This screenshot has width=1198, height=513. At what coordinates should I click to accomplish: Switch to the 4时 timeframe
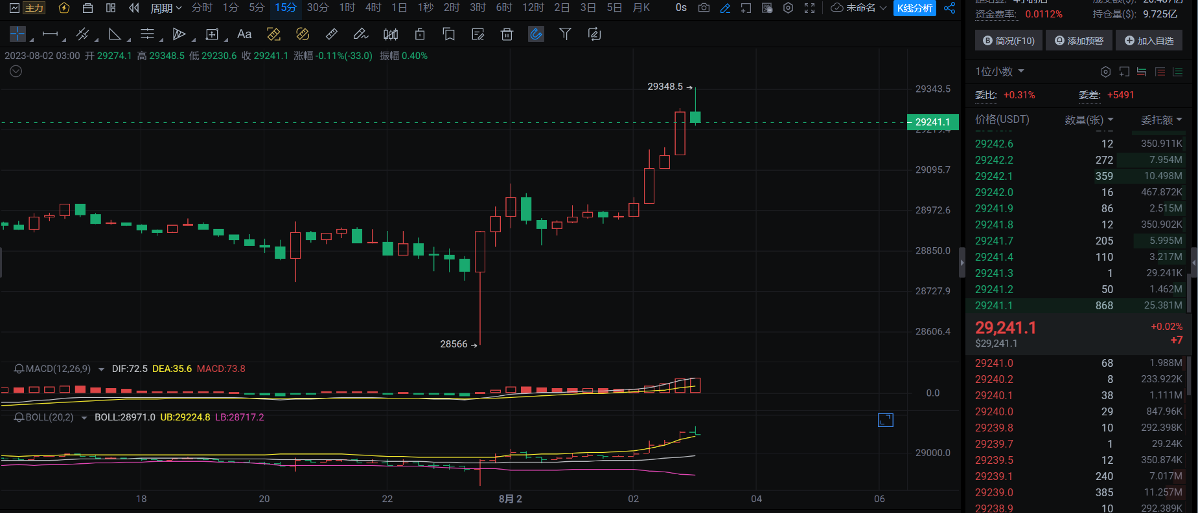point(373,8)
